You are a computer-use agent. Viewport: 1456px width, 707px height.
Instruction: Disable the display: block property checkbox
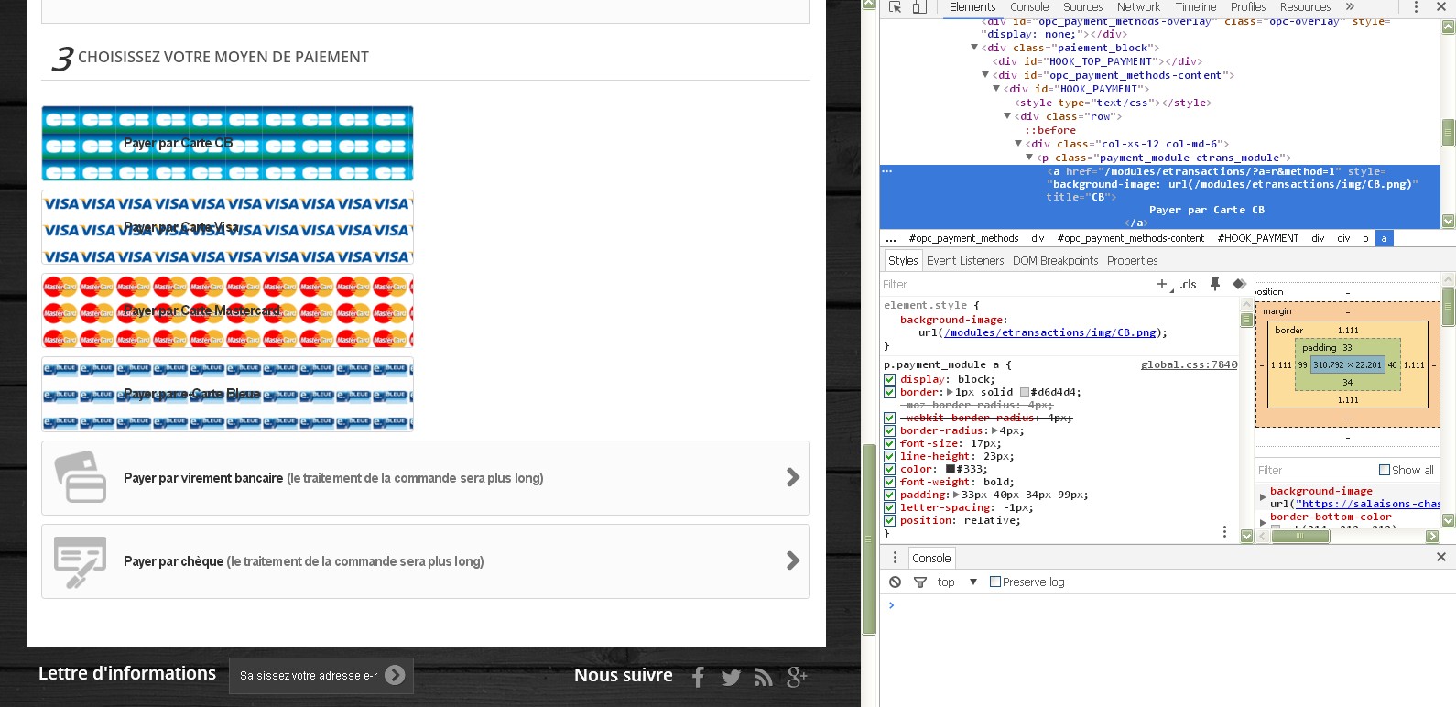889,379
